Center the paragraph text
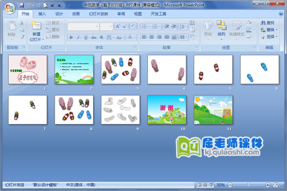Screen dimensions: 287x191 tap(152, 37)
